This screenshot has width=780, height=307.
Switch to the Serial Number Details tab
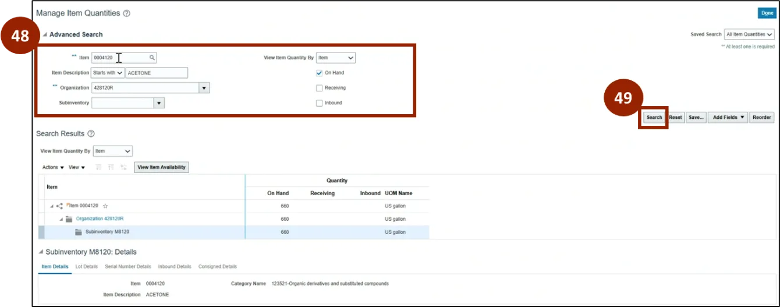(128, 267)
